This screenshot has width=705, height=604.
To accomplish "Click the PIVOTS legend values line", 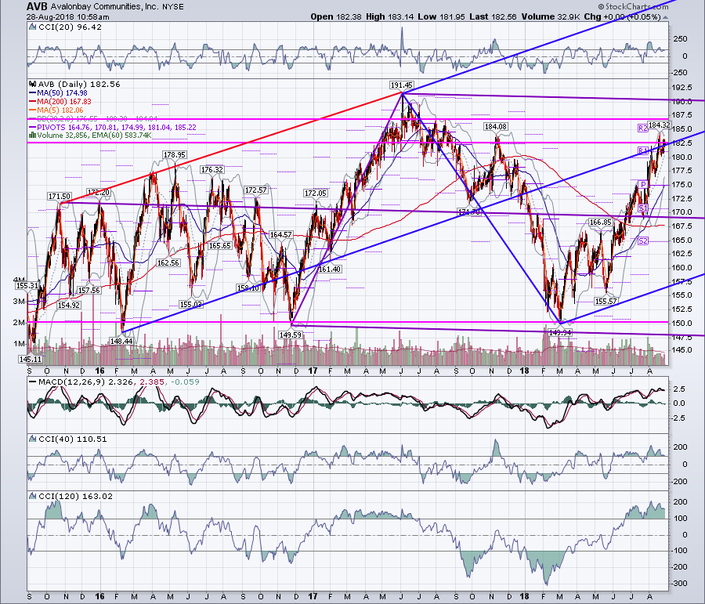I will click(x=117, y=127).
